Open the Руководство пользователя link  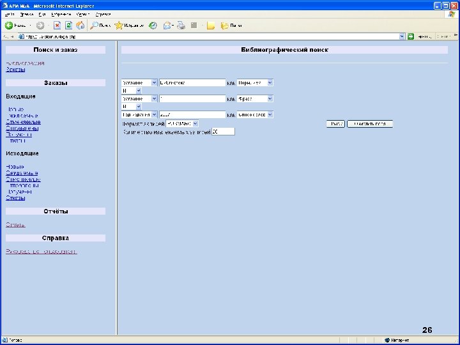click(42, 252)
